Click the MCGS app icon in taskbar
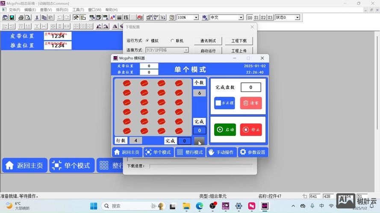 coord(226,206)
